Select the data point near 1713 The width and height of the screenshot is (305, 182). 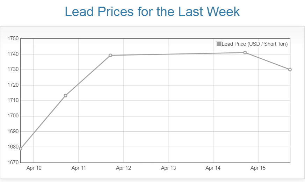point(65,95)
